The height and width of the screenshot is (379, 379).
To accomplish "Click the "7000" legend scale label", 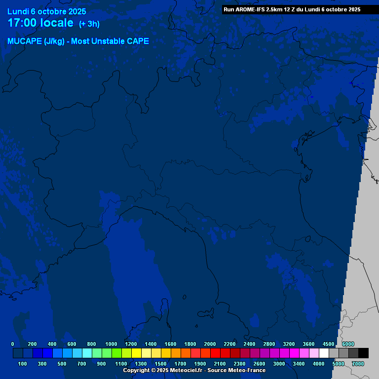I will (x=358, y=364).
